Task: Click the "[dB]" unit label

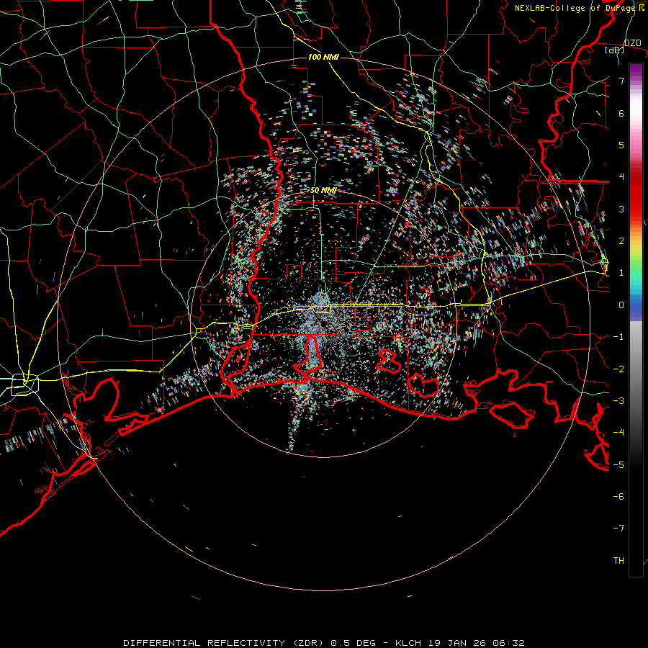Action: (614, 50)
